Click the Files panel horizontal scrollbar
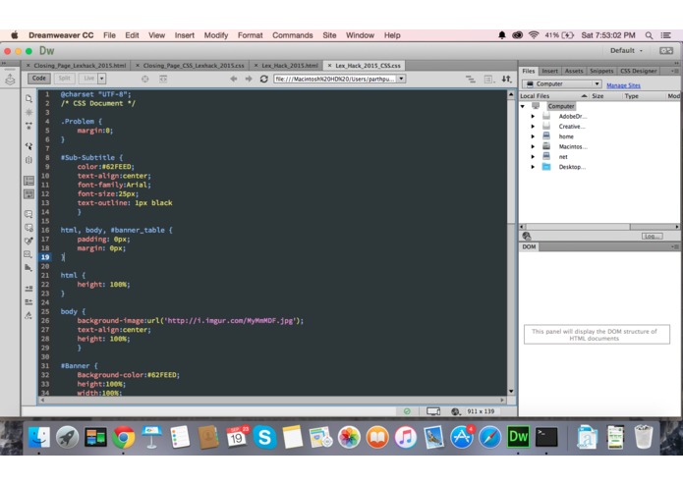 [x=599, y=227]
